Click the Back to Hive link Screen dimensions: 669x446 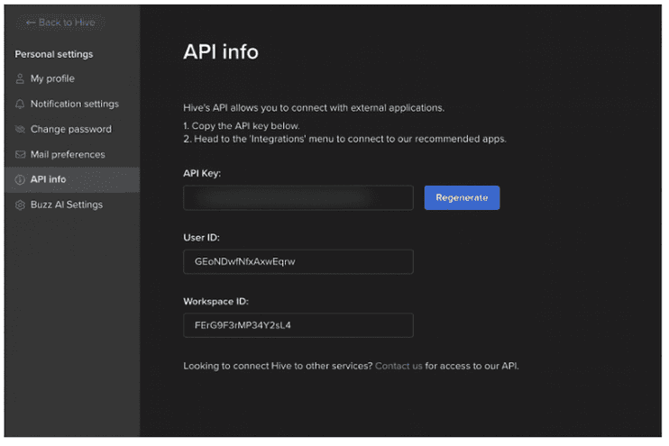pyautogui.click(x=60, y=23)
